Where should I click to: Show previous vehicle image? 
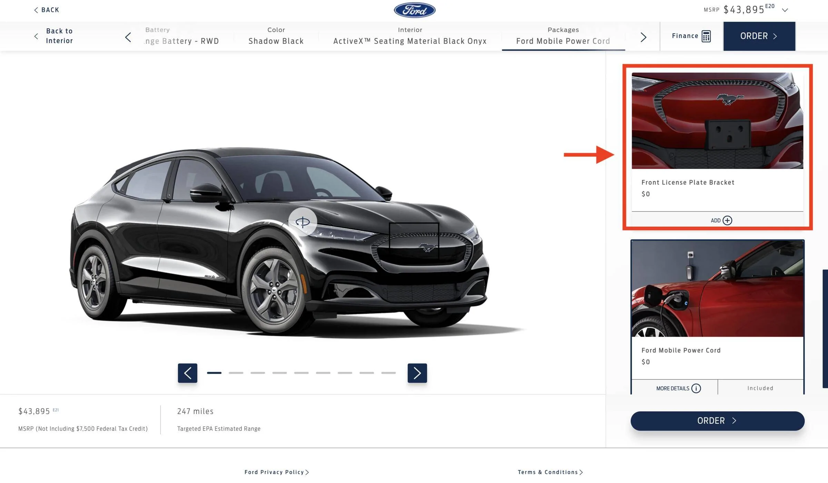(x=187, y=373)
